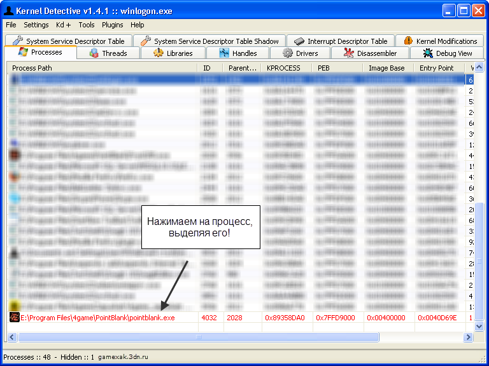Open the File menu
This screenshot has height=366, width=489.
click(11, 25)
